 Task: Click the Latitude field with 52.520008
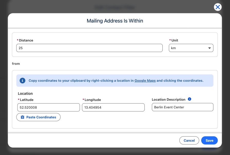pyautogui.click(x=49, y=107)
